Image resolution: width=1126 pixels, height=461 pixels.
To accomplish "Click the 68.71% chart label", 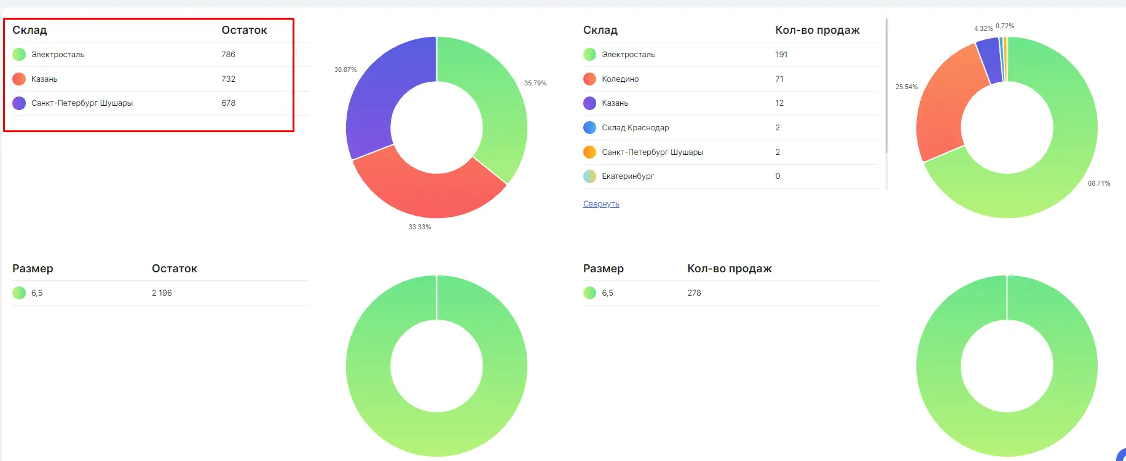I will [1099, 183].
